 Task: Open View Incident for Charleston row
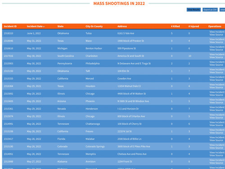[x=217, y=55]
